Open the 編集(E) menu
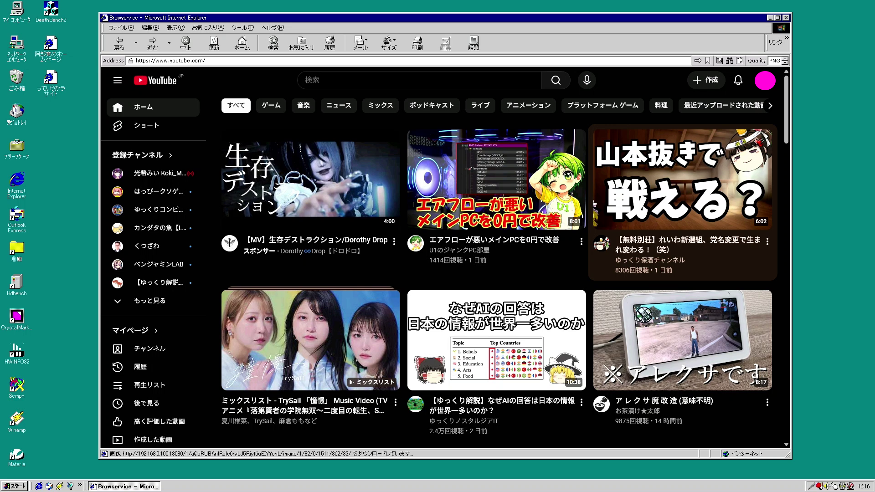Image resolution: width=875 pixels, height=492 pixels. tap(150, 28)
